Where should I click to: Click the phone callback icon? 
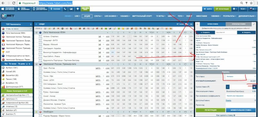(x=65, y=9)
